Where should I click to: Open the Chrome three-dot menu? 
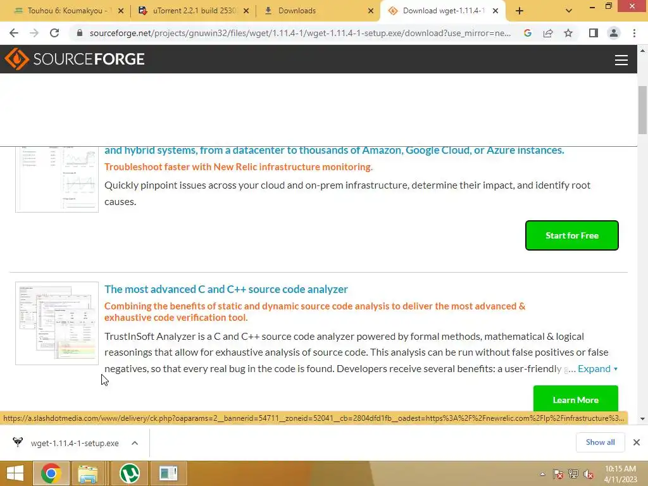[x=634, y=33]
